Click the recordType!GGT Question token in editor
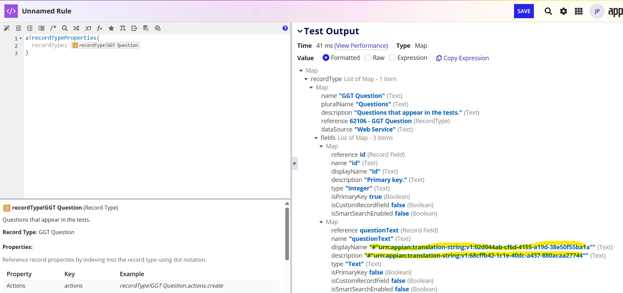The width and height of the screenshot is (623, 293). point(105,45)
